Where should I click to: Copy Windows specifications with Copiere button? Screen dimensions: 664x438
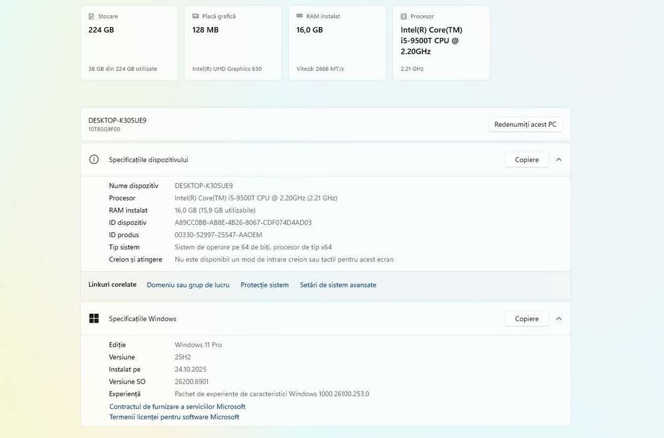pyautogui.click(x=527, y=319)
